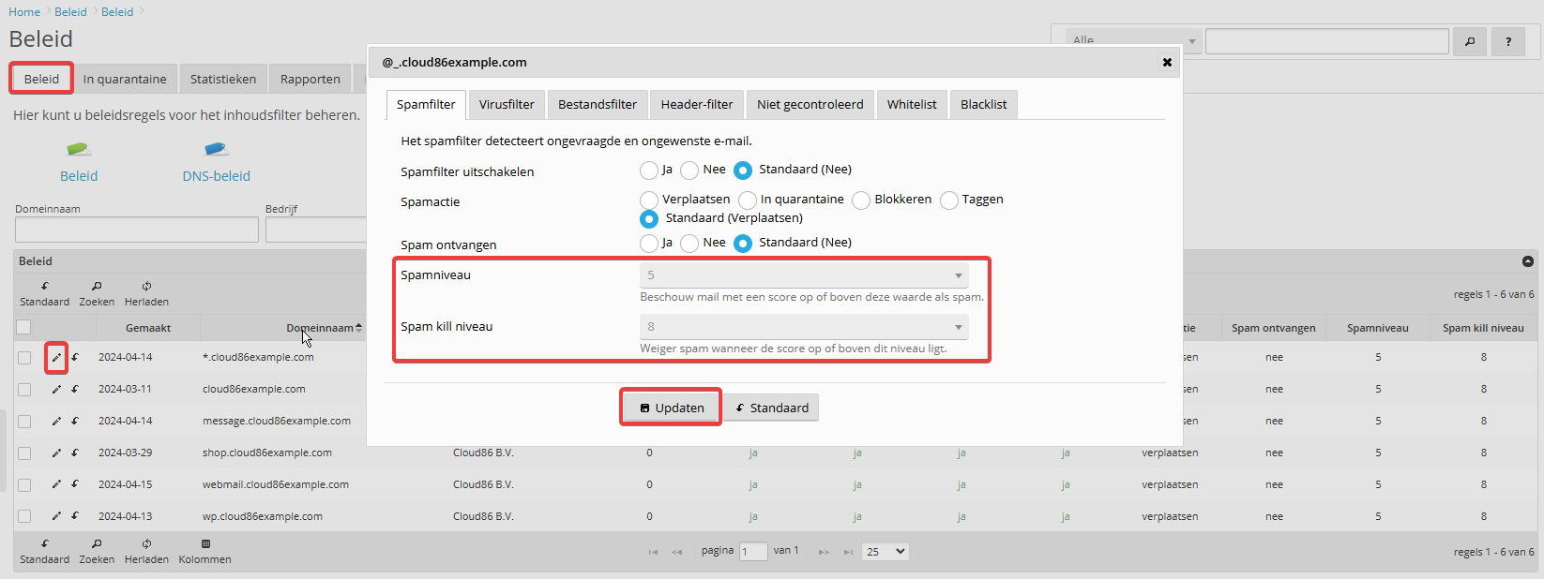Open the Beleid policy icon link
The width and height of the screenshot is (1544, 579).
tap(79, 162)
